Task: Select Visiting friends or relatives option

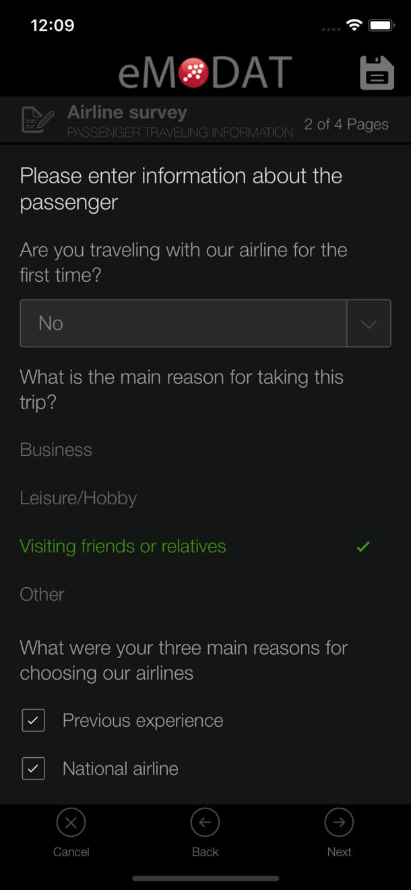Action: [123, 546]
